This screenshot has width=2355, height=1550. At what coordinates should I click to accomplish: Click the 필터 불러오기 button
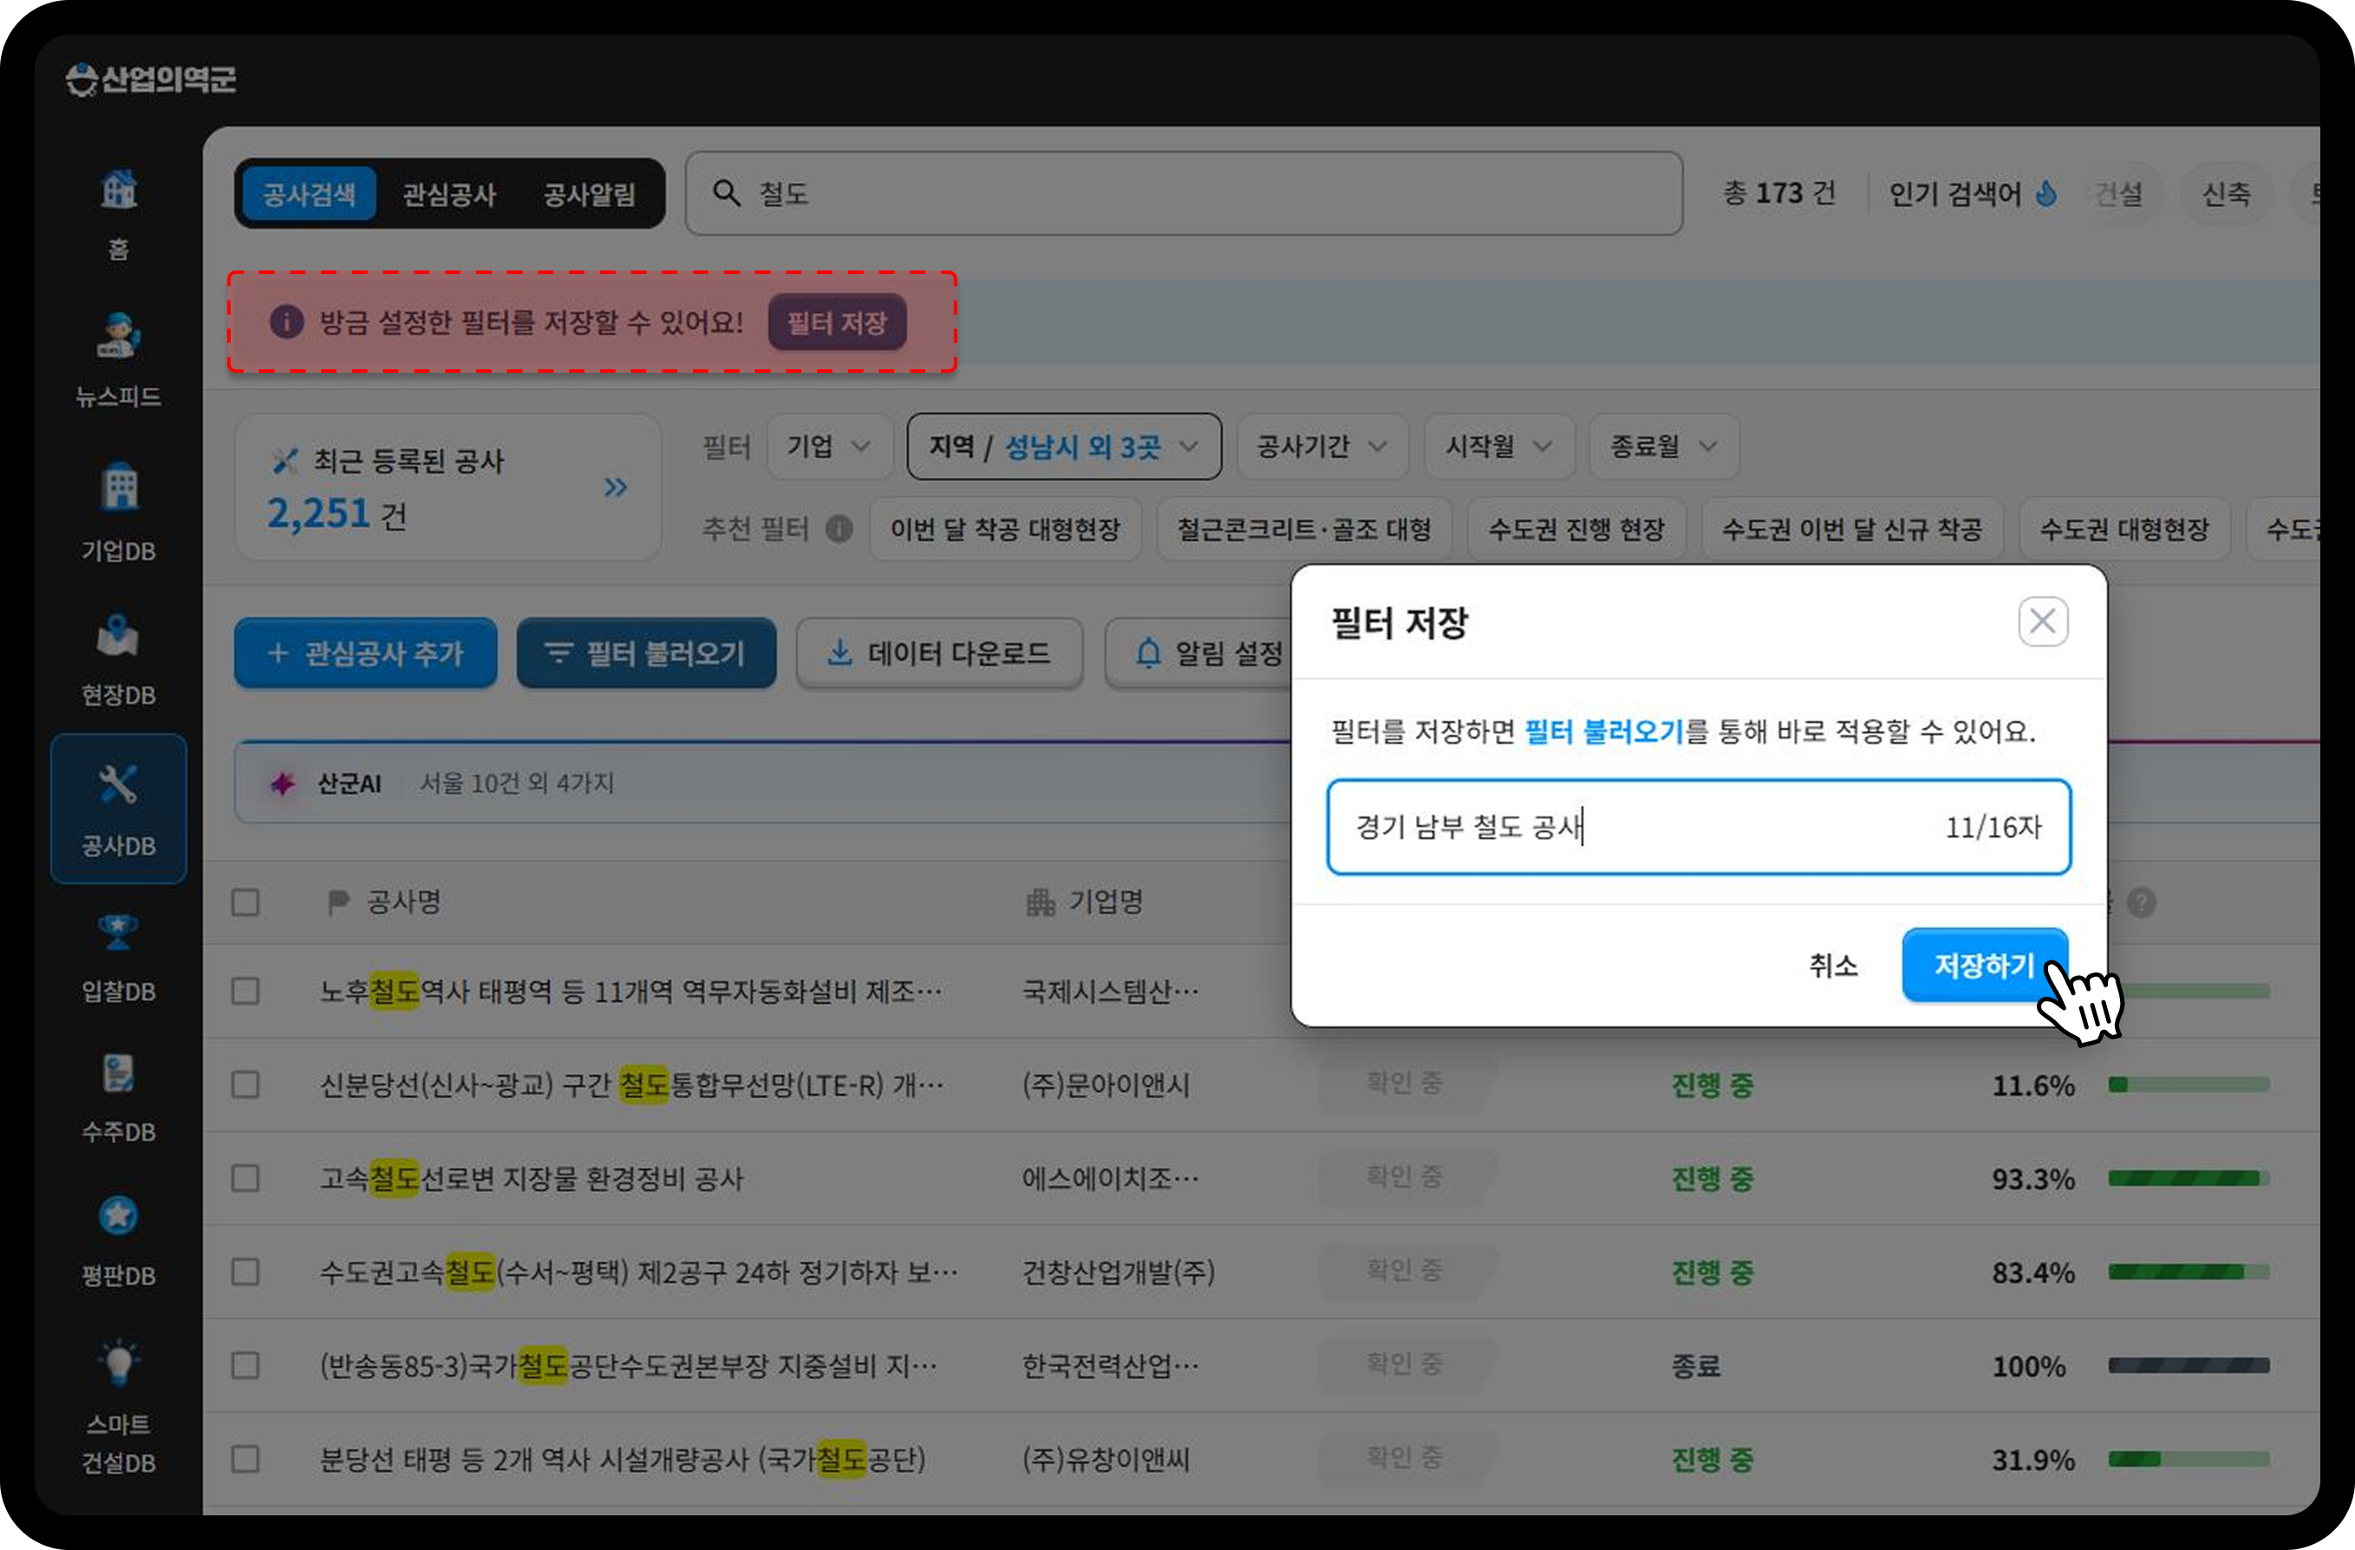click(646, 653)
